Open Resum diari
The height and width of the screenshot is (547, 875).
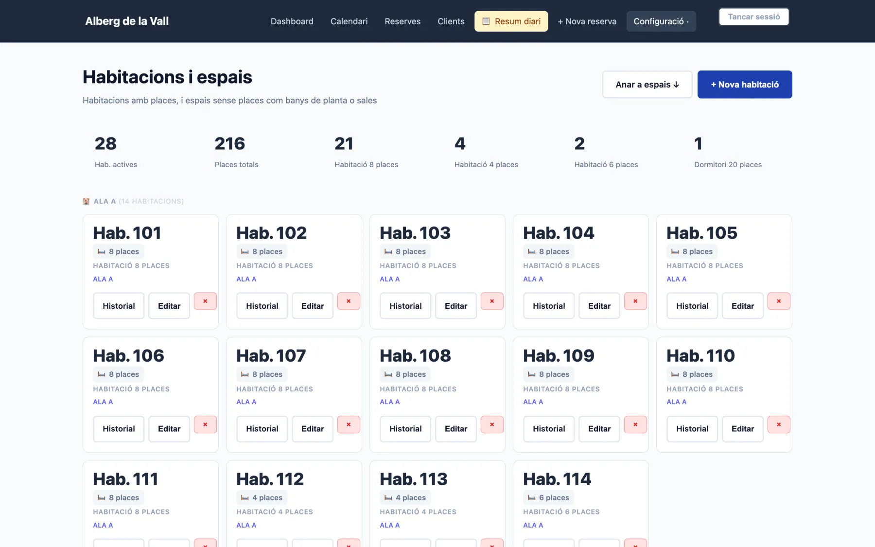[x=511, y=21]
